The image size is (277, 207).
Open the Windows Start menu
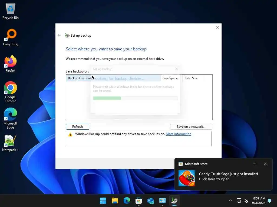pyautogui.click(x=103, y=201)
